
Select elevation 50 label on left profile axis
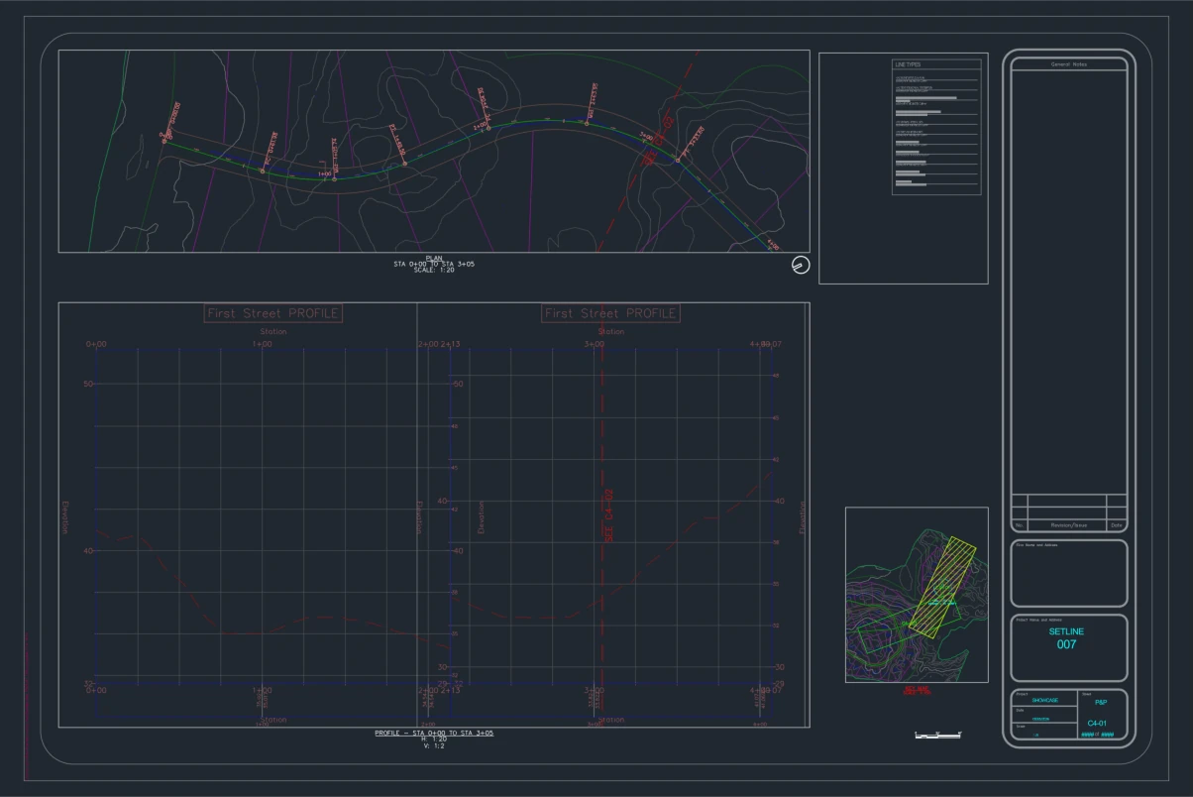pyautogui.click(x=88, y=384)
